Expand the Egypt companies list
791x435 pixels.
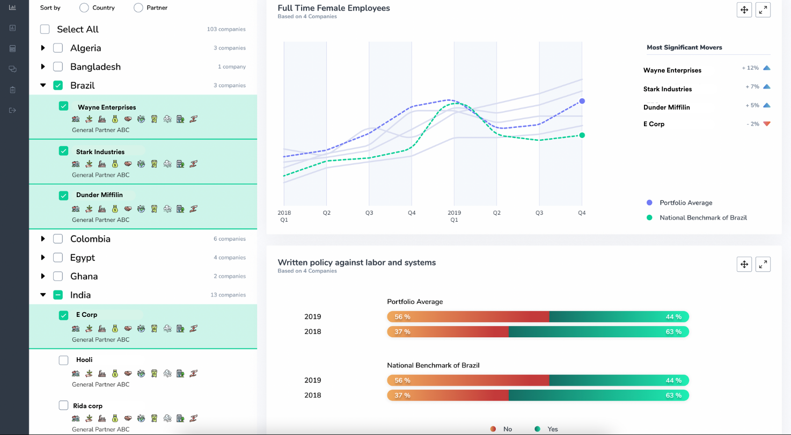(x=43, y=257)
